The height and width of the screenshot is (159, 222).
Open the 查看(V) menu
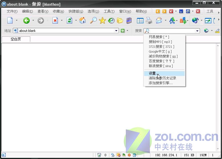43,11
